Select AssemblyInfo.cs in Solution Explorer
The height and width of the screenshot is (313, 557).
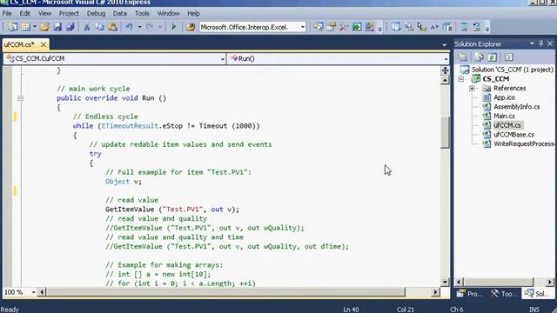point(516,107)
